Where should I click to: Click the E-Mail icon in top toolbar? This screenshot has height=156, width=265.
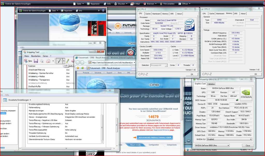[x=132, y=4]
